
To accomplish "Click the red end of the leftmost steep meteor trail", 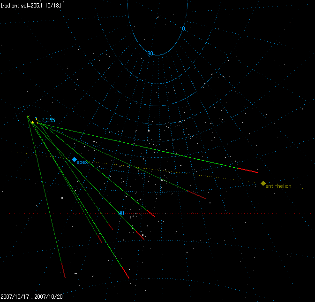I will coord(63,271).
